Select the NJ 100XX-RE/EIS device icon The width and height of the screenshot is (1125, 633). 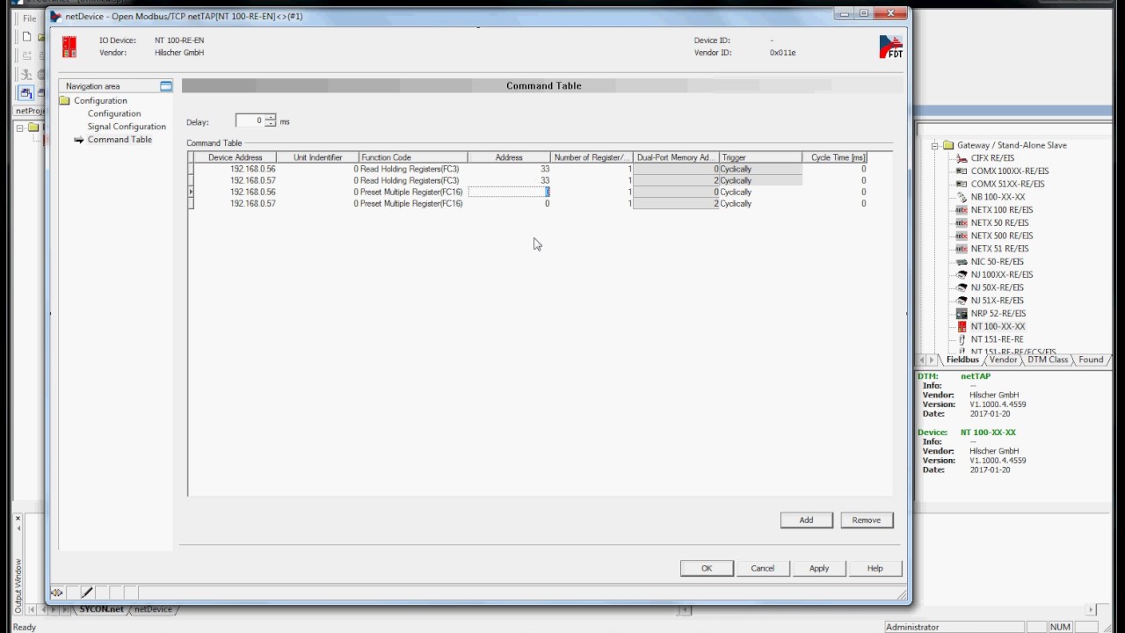[962, 274]
